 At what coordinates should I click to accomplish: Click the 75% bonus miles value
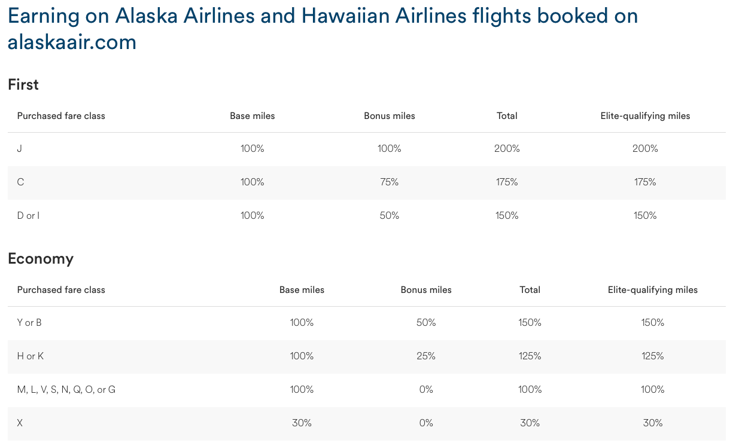pyautogui.click(x=389, y=182)
